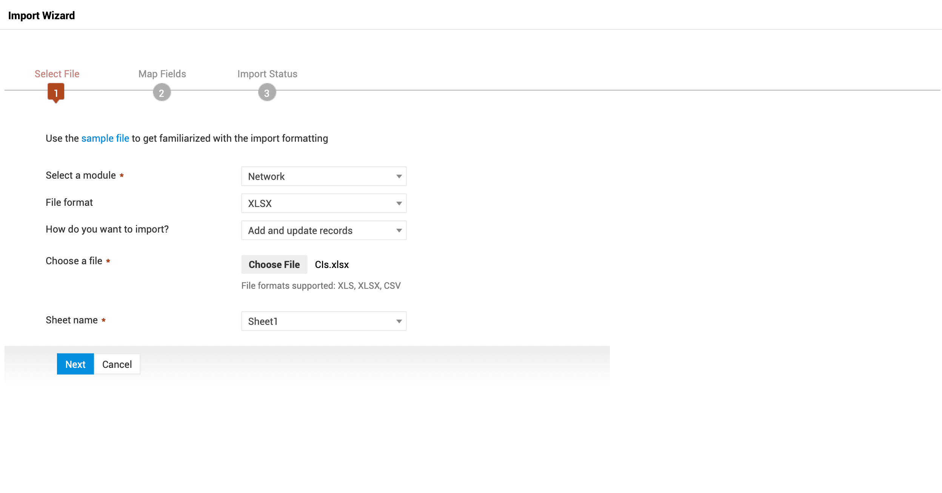Click the step 3 circle icon

click(x=267, y=93)
